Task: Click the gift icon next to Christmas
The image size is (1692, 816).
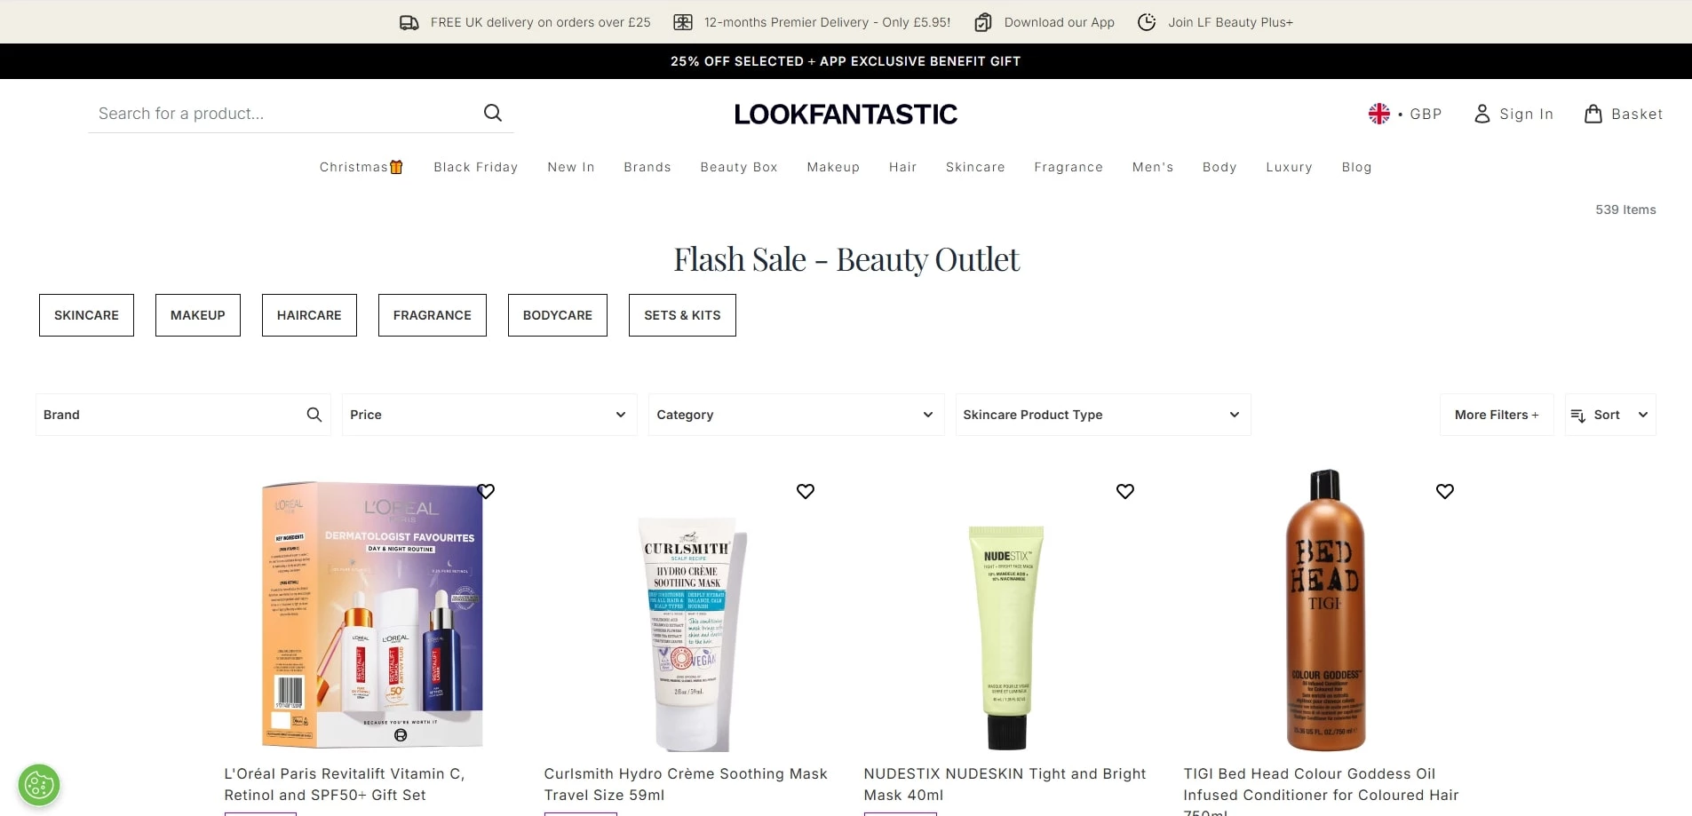Action: tap(396, 166)
